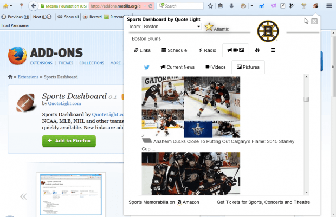Switch to the Videos sub-tab
The image size is (336, 217).
pyautogui.click(x=216, y=67)
